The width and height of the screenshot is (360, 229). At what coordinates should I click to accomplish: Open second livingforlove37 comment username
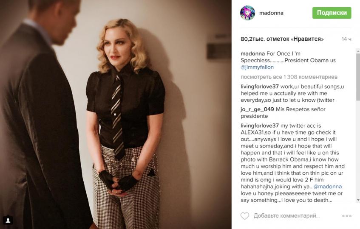(x=260, y=126)
